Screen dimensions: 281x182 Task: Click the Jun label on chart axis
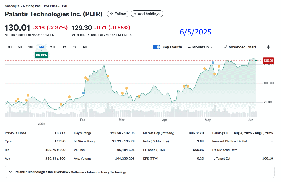click(250, 120)
